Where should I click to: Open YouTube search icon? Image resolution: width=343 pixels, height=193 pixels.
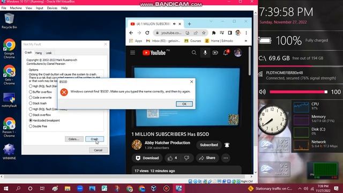[194, 53]
